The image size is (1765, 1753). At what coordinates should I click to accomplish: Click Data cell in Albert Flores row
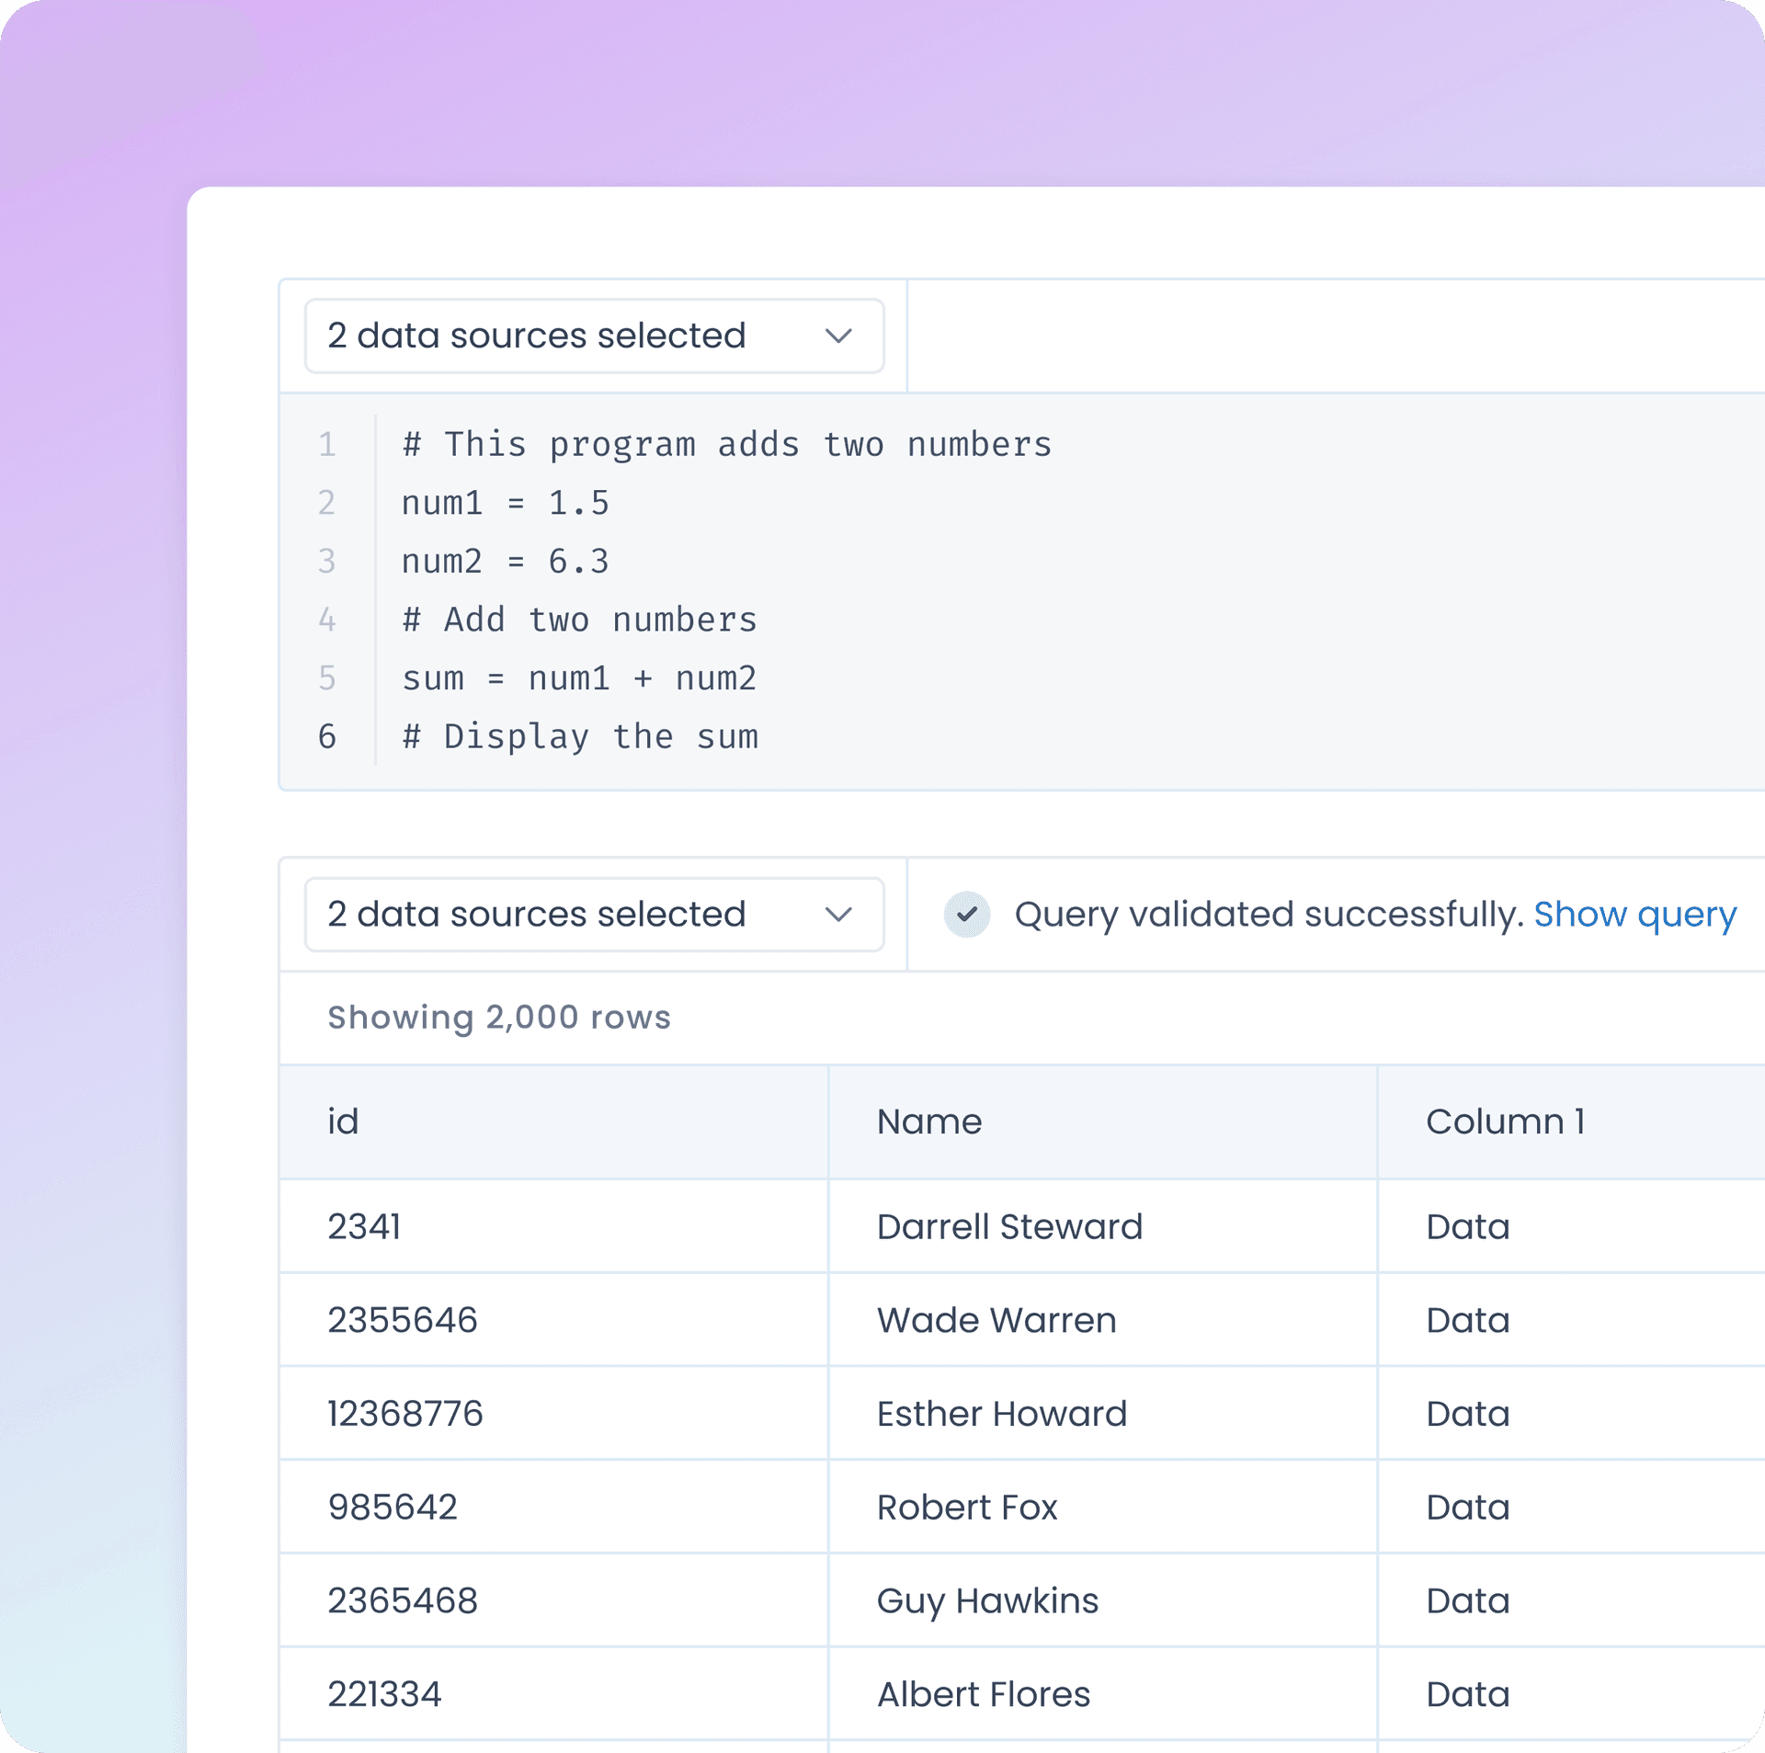(x=1467, y=1694)
